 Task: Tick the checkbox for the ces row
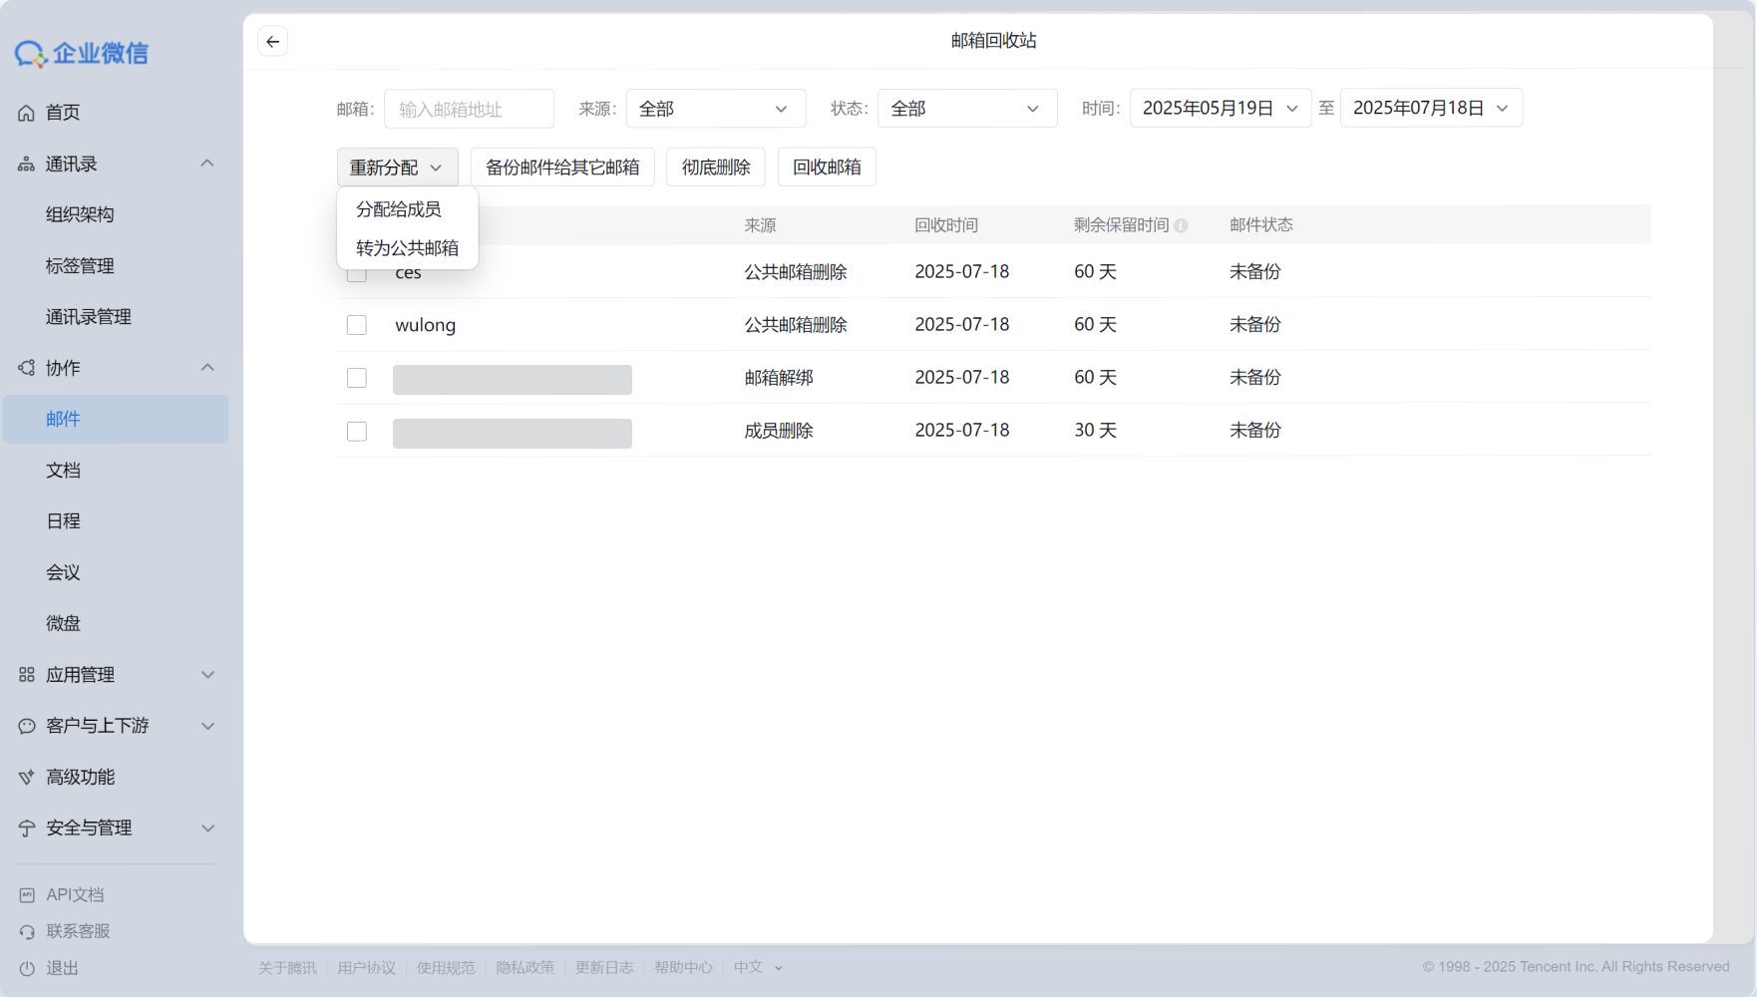point(357,272)
